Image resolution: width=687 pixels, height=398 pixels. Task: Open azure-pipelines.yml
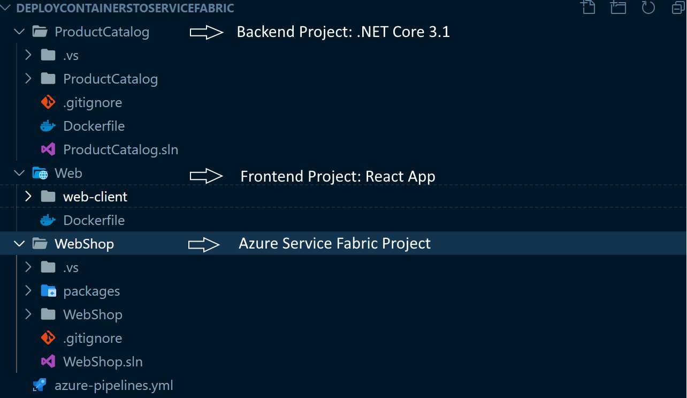(x=113, y=385)
